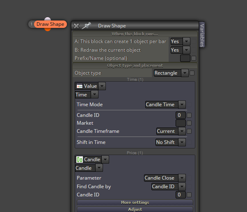Open the Value category dropdown
The height and width of the screenshot is (212, 247).
pyautogui.click(x=90, y=86)
